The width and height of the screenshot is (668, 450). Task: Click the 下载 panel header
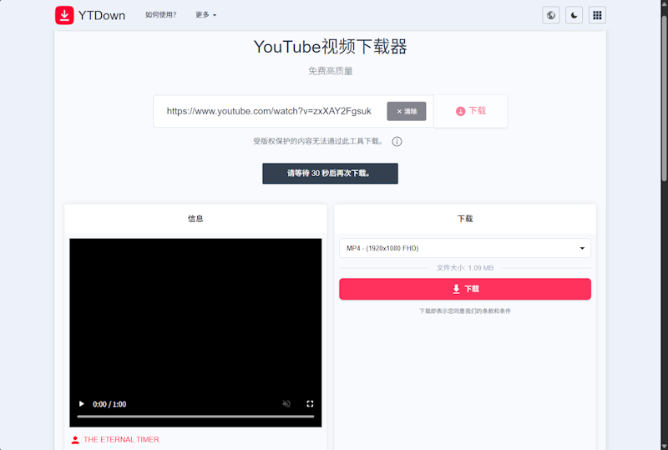coord(465,219)
